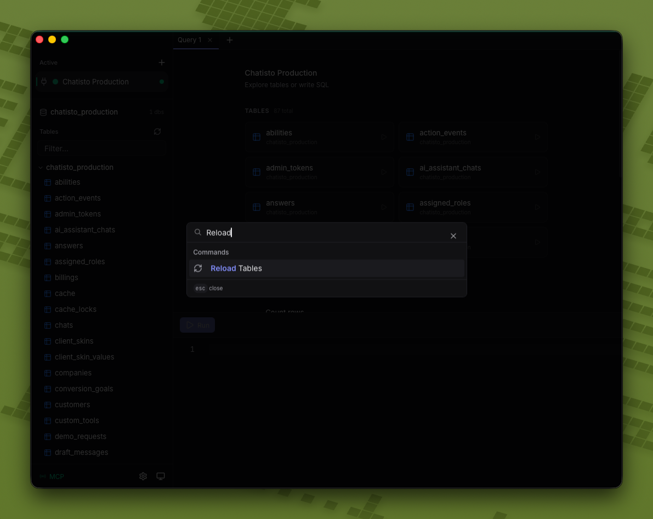Click play arrow on ai_assistant_chats card
The height and width of the screenshot is (519, 653).
537,172
